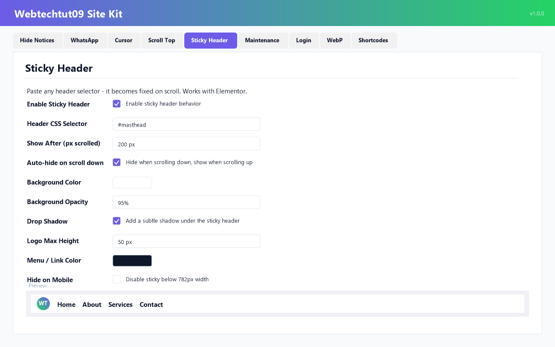Image resolution: width=555 pixels, height=347 pixels.
Task: Click the 'Drop Shadow' label
Action: [x=47, y=221]
